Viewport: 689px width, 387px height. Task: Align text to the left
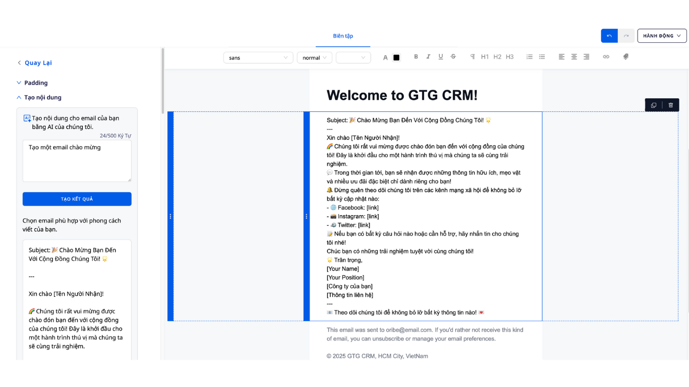pyautogui.click(x=561, y=57)
